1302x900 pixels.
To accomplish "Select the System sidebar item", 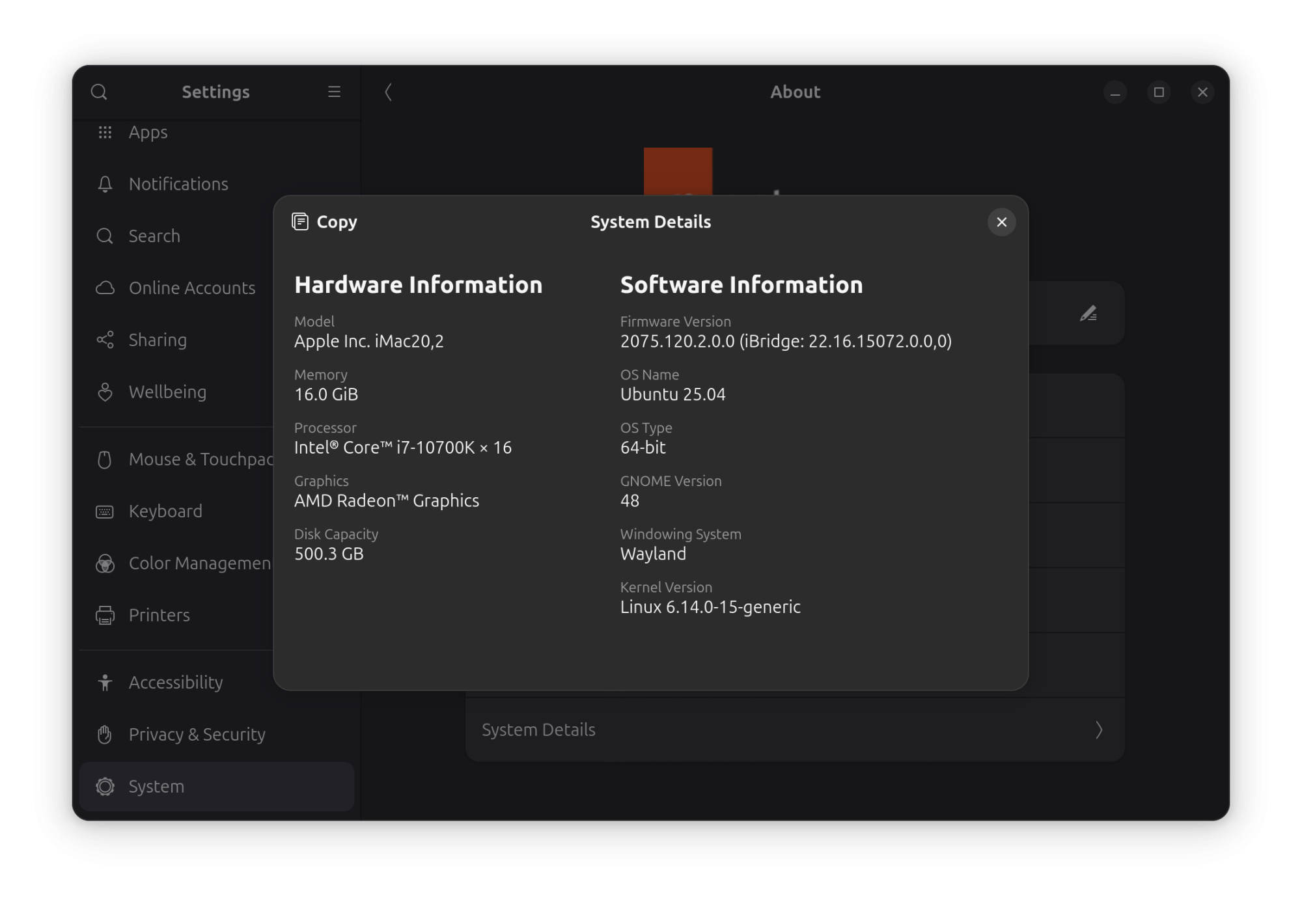I will (217, 786).
